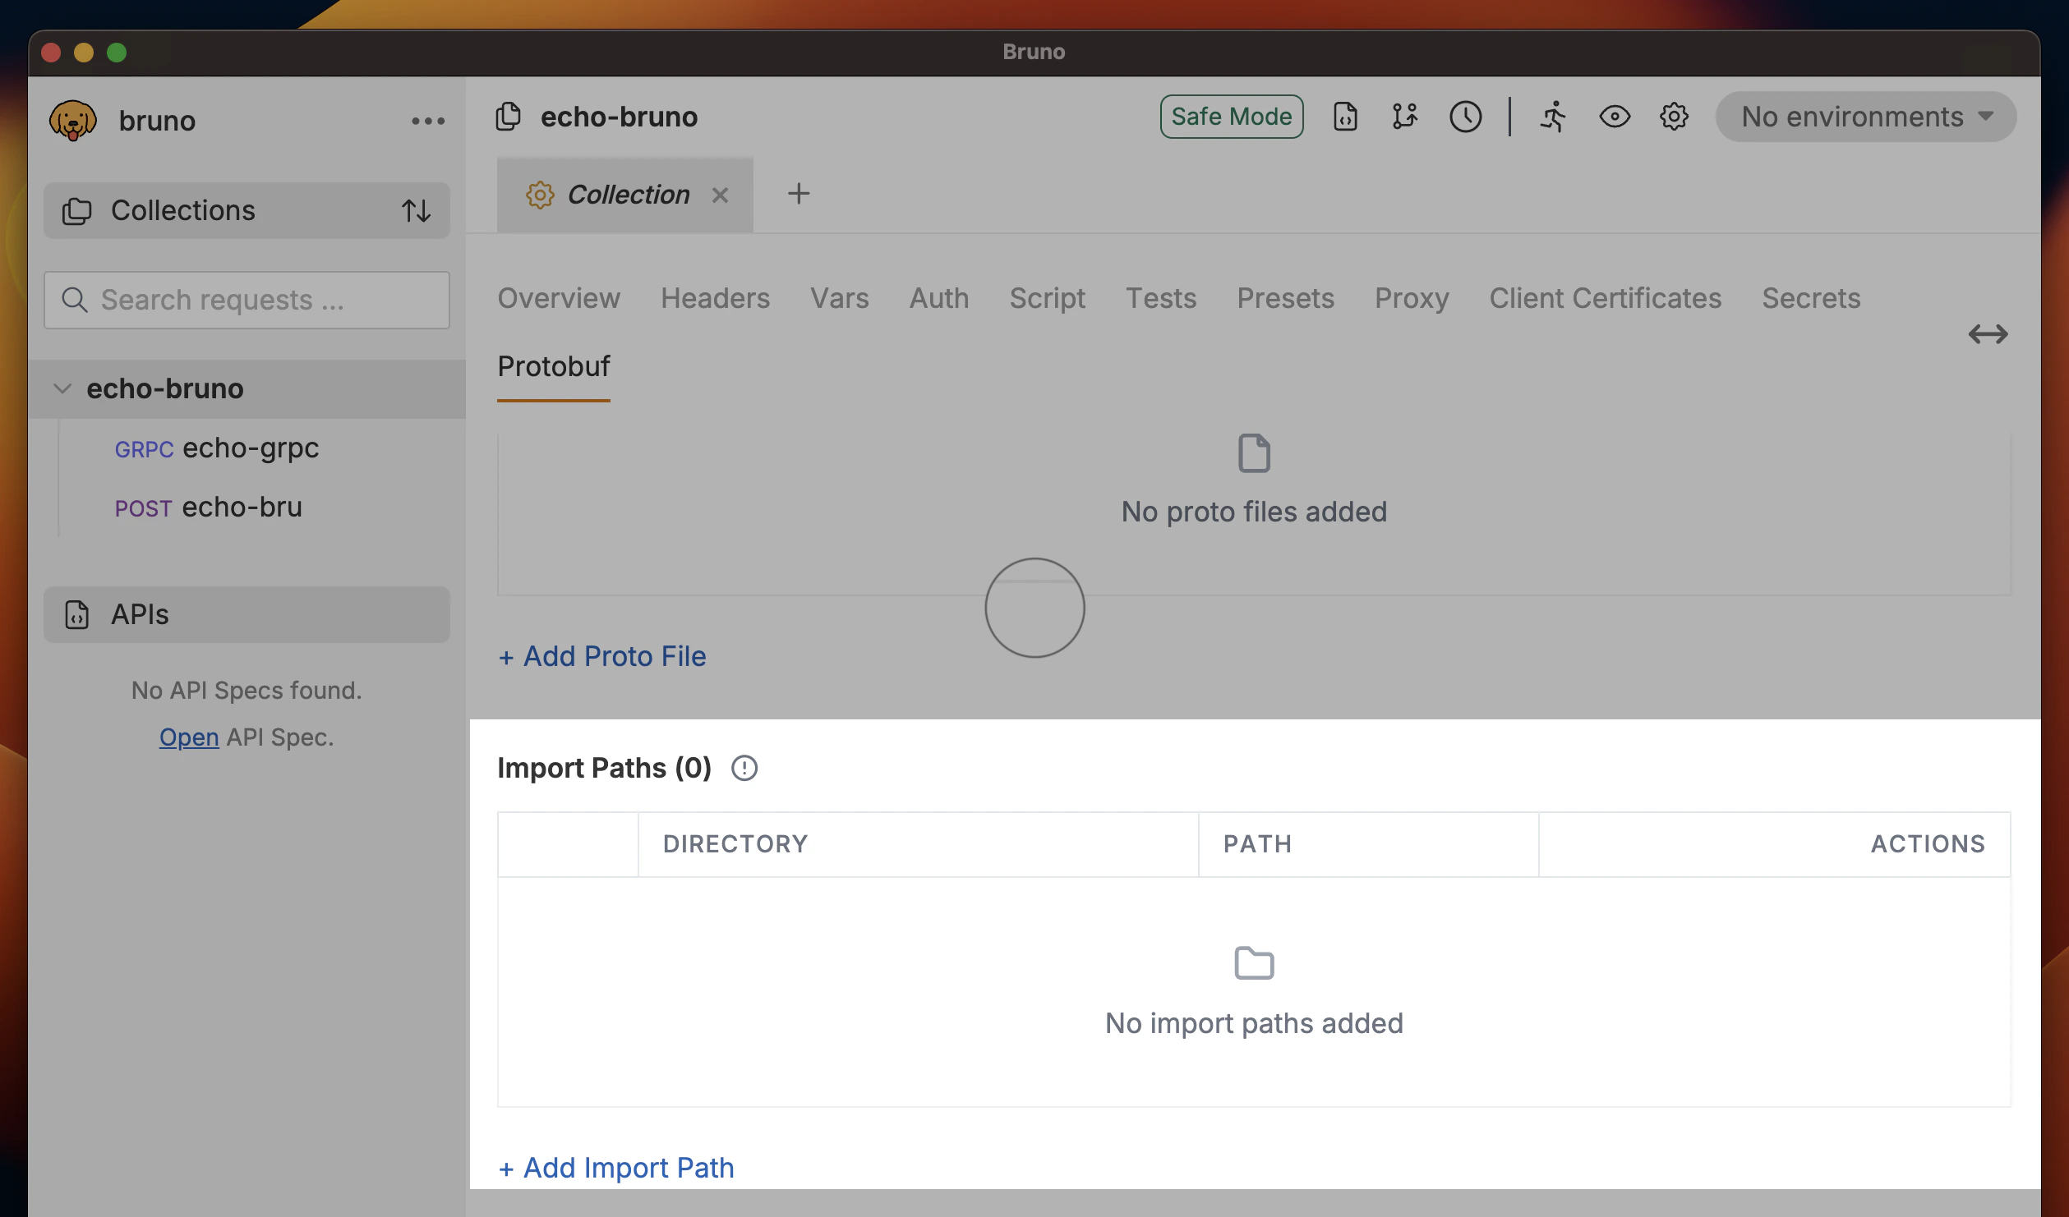Click Add Import Path
The height and width of the screenshot is (1217, 2069).
click(x=615, y=1167)
